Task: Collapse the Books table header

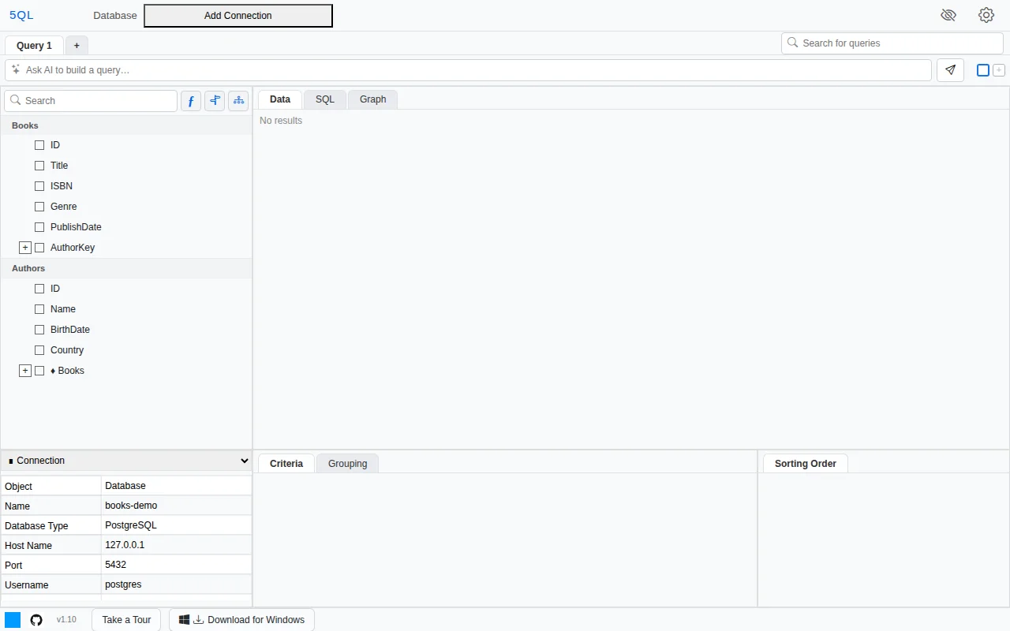Action: [126, 125]
